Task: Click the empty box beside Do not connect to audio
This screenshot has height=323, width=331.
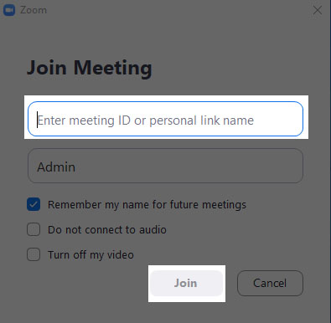Action: click(34, 229)
